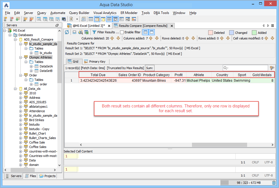Toggle the highlighted panel-layout toolbar button
The image size is (279, 188).
(x=97, y=19)
